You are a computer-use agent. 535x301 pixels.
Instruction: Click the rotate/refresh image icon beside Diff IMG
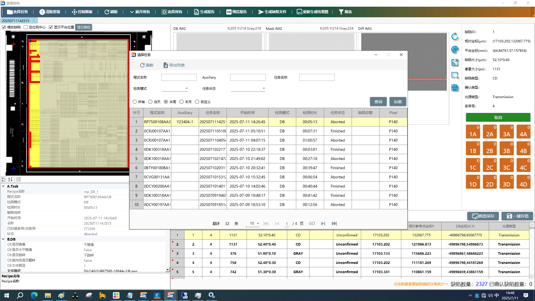[455, 36]
